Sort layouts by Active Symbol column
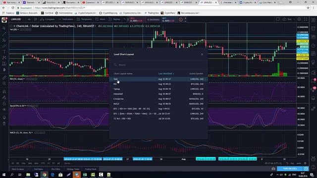This screenshot has width=317, height=178. pyautogui.click(x=196, y=74)
